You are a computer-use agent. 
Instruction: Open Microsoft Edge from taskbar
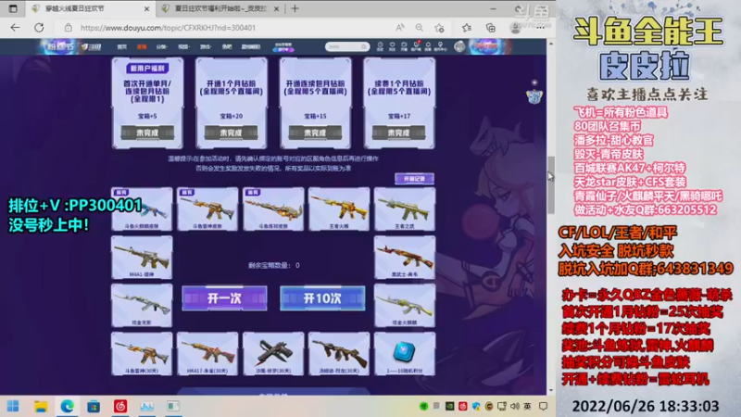[67, 406]
